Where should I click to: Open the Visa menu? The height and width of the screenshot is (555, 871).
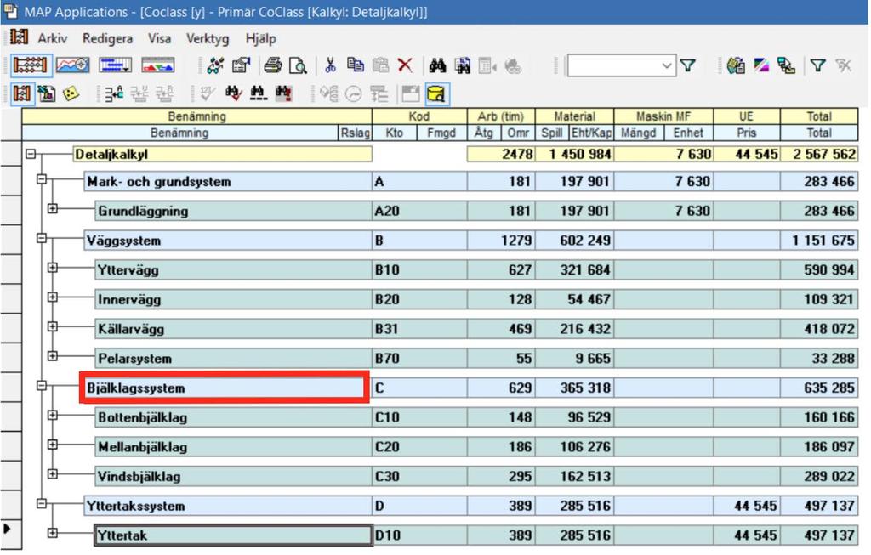159,39
